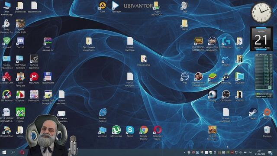Click the CPU Usage gadget
277x156 pixels.
point(264,71)
